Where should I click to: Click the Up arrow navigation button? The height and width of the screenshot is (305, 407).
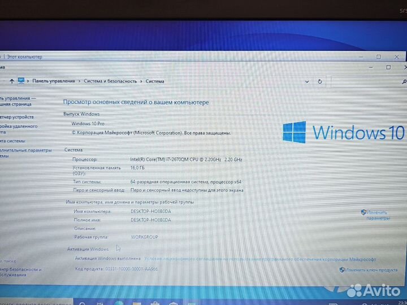[x=12, y=81]
